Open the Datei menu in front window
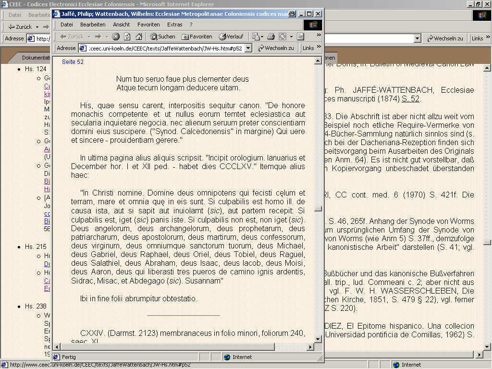Image resolution: width=492 pixels, height=369 pixels. coord(66,25)
